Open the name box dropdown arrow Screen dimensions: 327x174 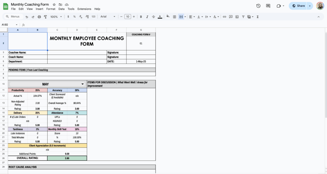(x=17, y=25)
